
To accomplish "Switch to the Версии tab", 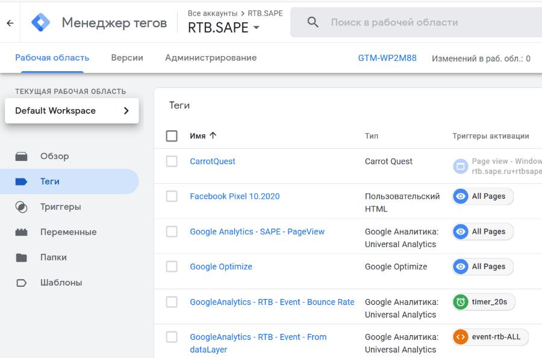I will pyautogui.click(x=127, y=58).
